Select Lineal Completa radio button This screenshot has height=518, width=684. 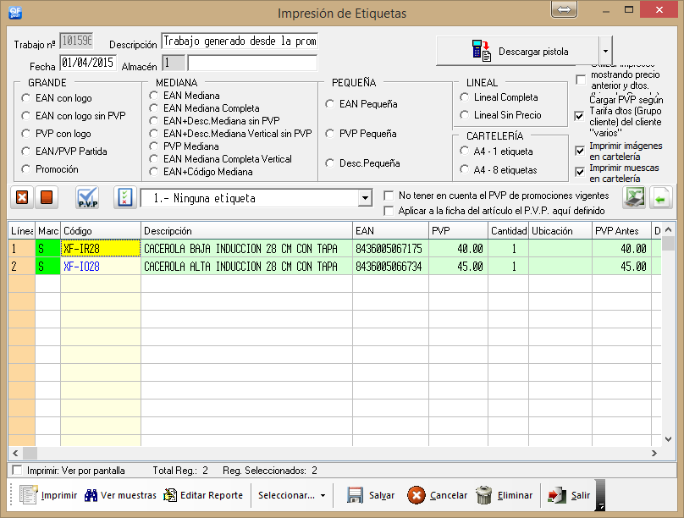[x=464, y=97]
